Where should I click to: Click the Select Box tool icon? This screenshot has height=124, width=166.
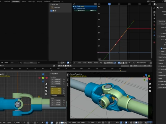pyautogui.click(x=52, y=8)
